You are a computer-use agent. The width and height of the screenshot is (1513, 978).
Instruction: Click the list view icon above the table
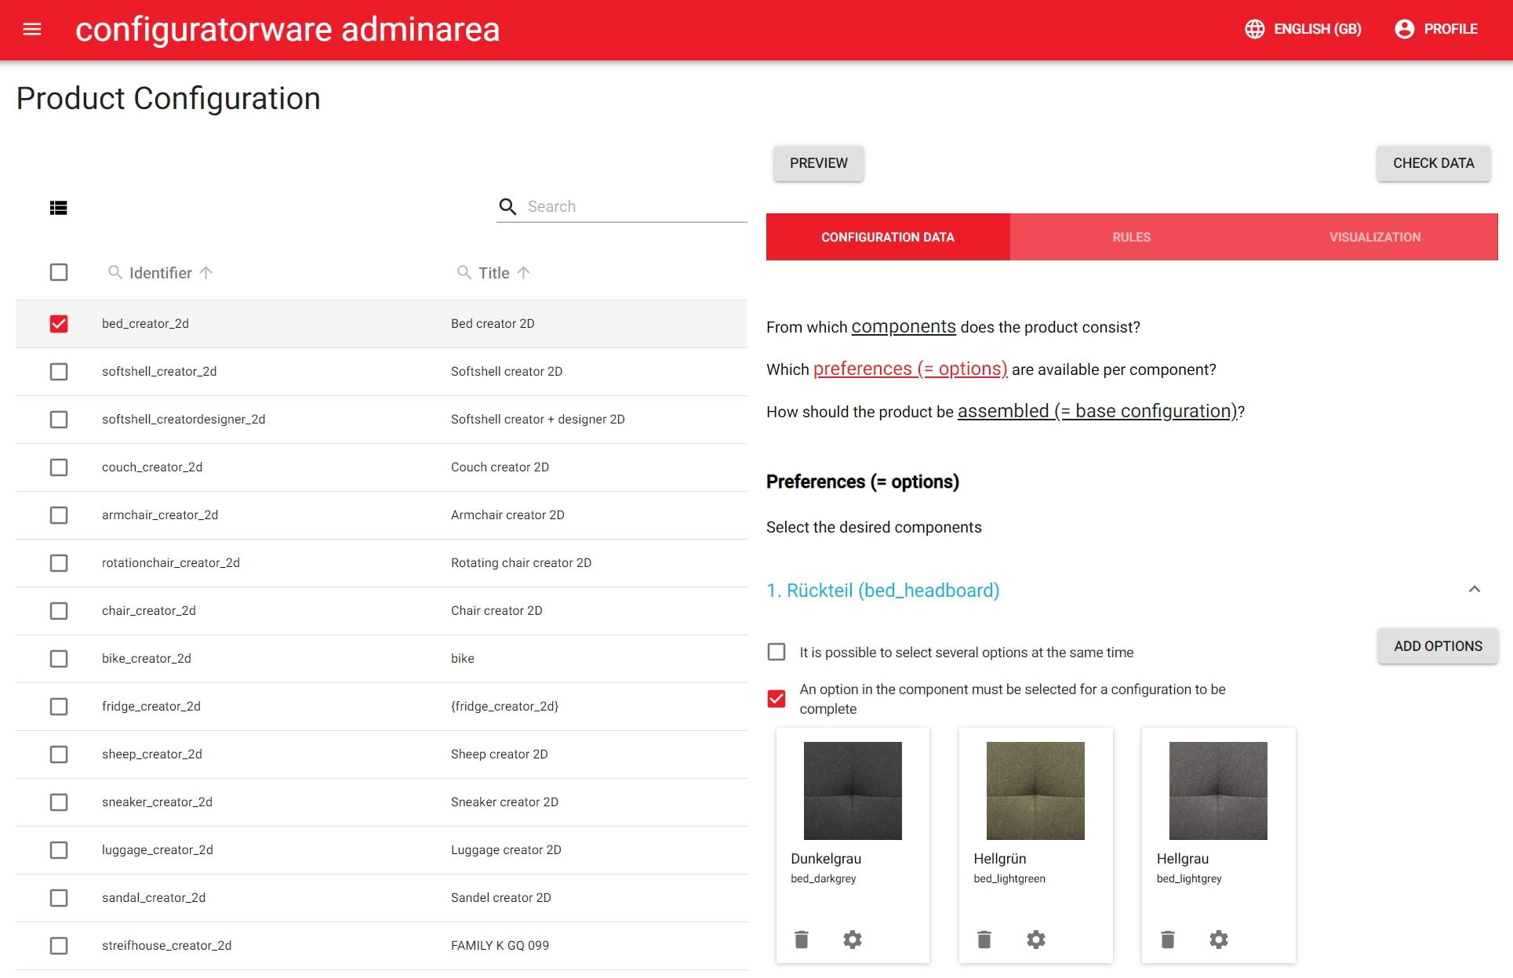click(59, 207)
